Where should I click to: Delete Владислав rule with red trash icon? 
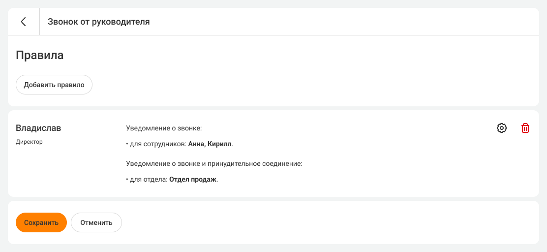pyautogui.click(x=525, y=128)
